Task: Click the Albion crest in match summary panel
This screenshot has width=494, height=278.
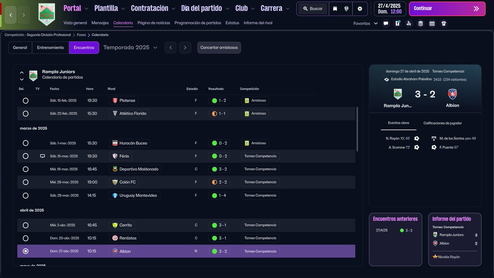Action: click(x=452, y=94)
